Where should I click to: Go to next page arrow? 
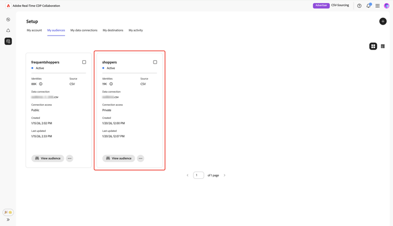point(225,175)
